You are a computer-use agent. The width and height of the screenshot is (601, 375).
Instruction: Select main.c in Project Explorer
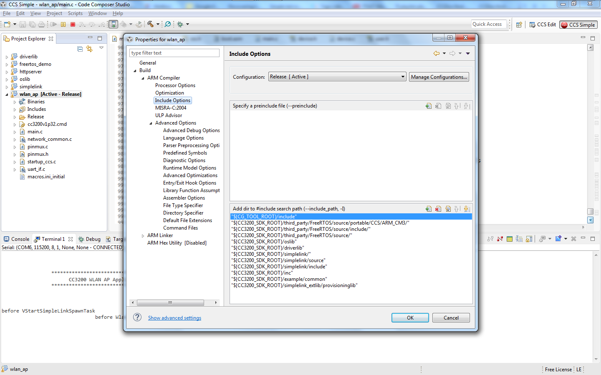pos(35,132)
